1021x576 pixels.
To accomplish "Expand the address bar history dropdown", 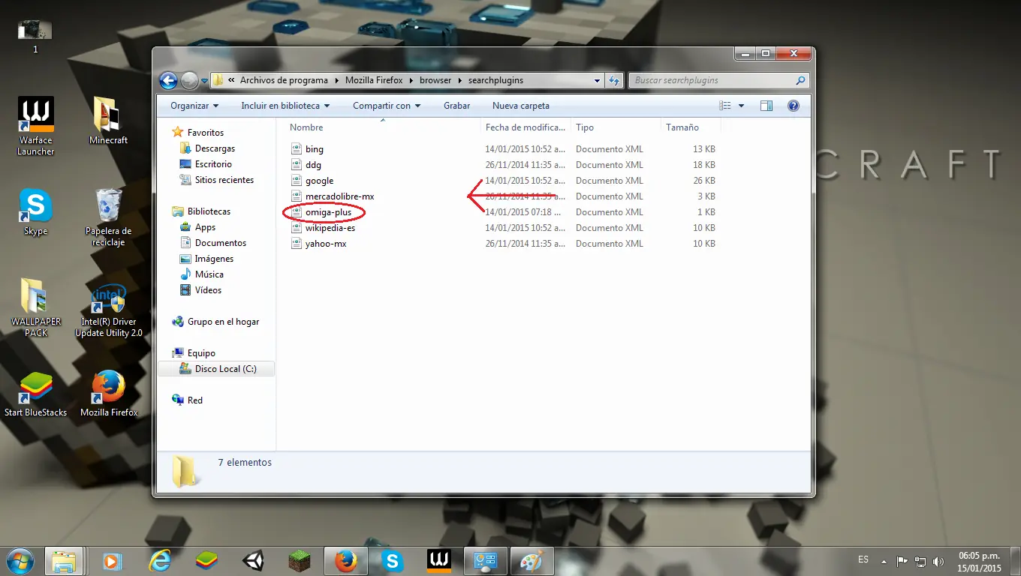I will coord(598,80).
